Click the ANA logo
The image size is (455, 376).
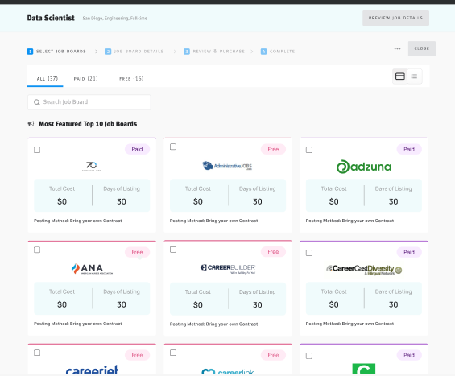(x=92, y=269)
